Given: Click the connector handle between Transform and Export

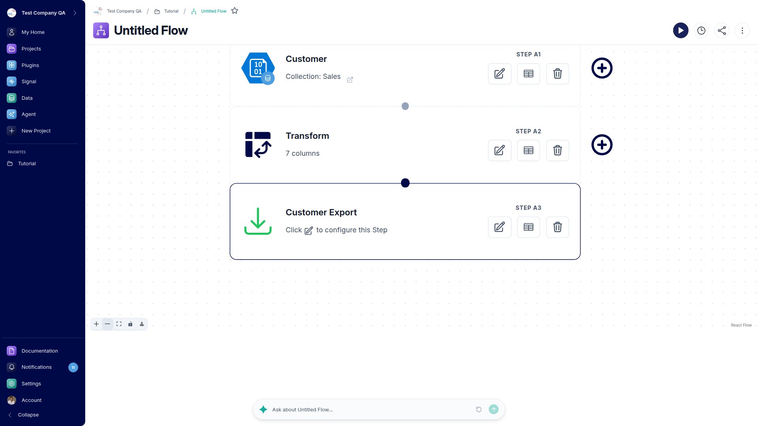Looking at the screenshot, I should pos(405,183).
